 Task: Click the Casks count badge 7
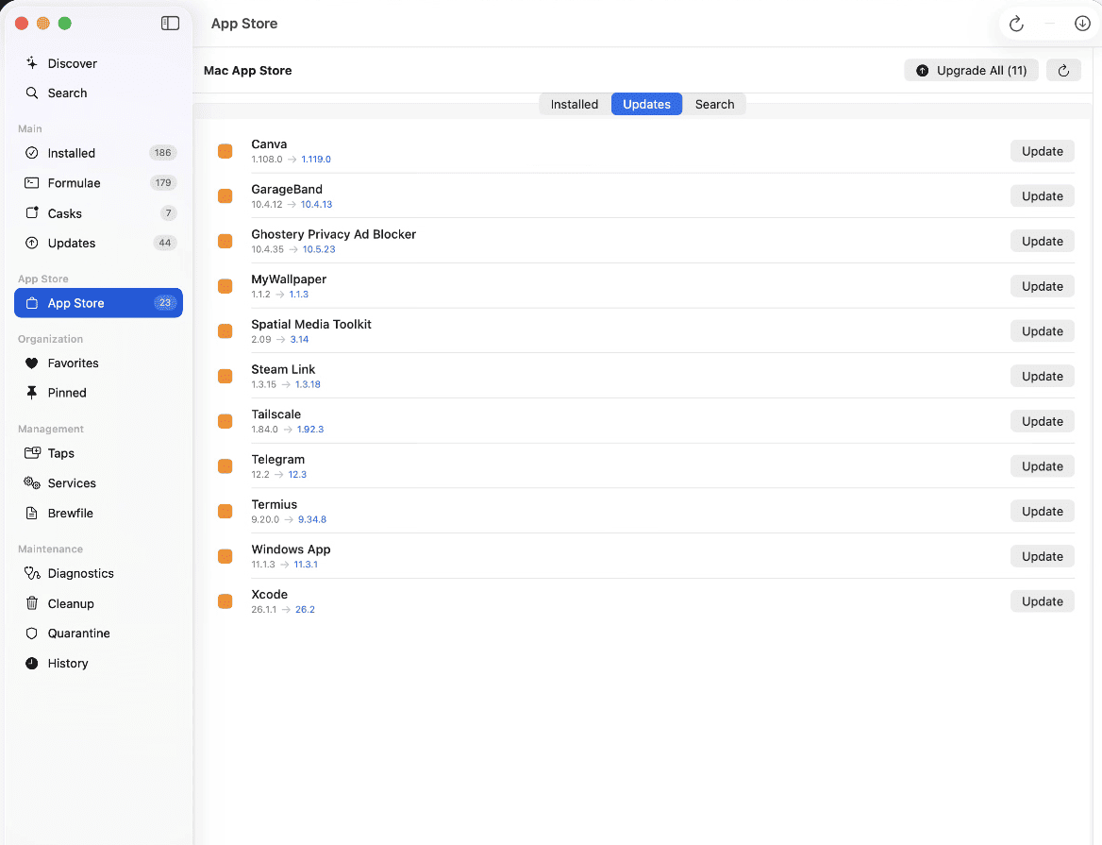point(168,213)
